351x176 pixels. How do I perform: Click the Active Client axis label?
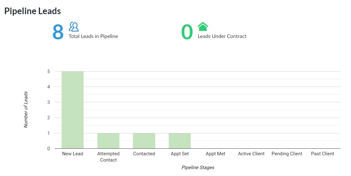click(x=251, y=154)
